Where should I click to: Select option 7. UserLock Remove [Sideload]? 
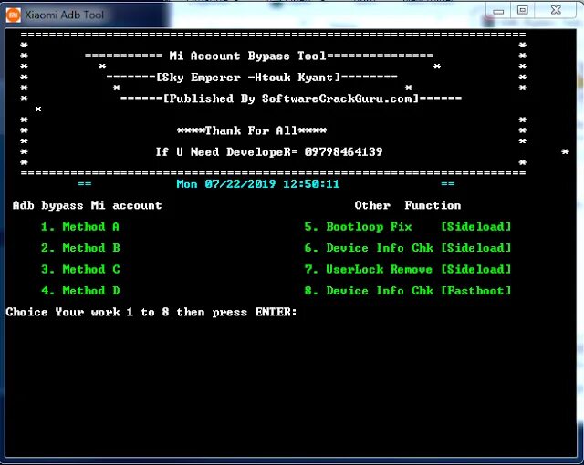click(x=408, y=269)
